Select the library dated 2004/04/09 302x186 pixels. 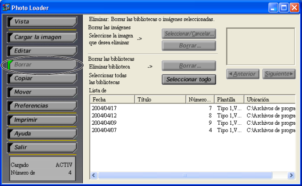click(104, 123)
